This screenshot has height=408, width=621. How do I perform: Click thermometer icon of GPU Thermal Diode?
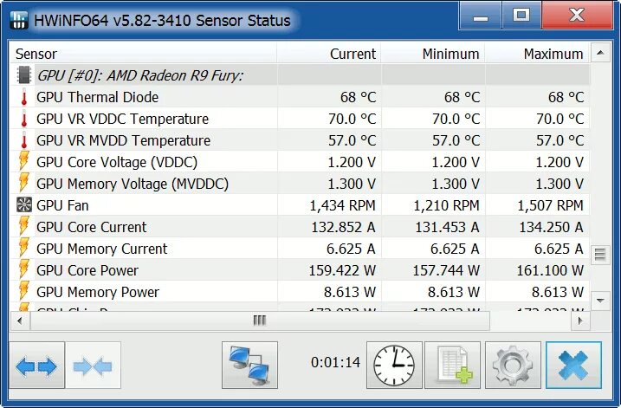(24, 97)
